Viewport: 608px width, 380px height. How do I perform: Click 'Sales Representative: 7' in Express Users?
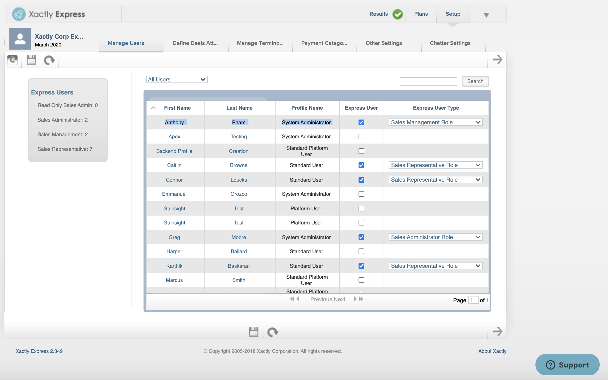(65, 149)
